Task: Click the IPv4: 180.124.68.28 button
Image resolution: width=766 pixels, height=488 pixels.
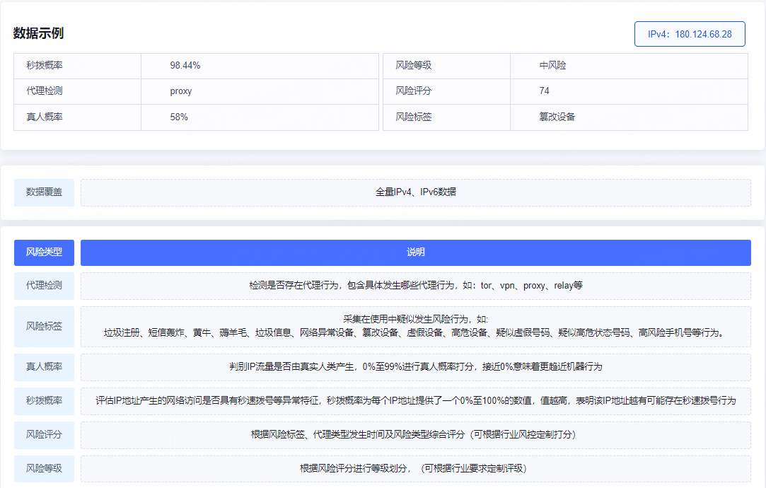Action: pyautogui.click(x=690, y=34)
